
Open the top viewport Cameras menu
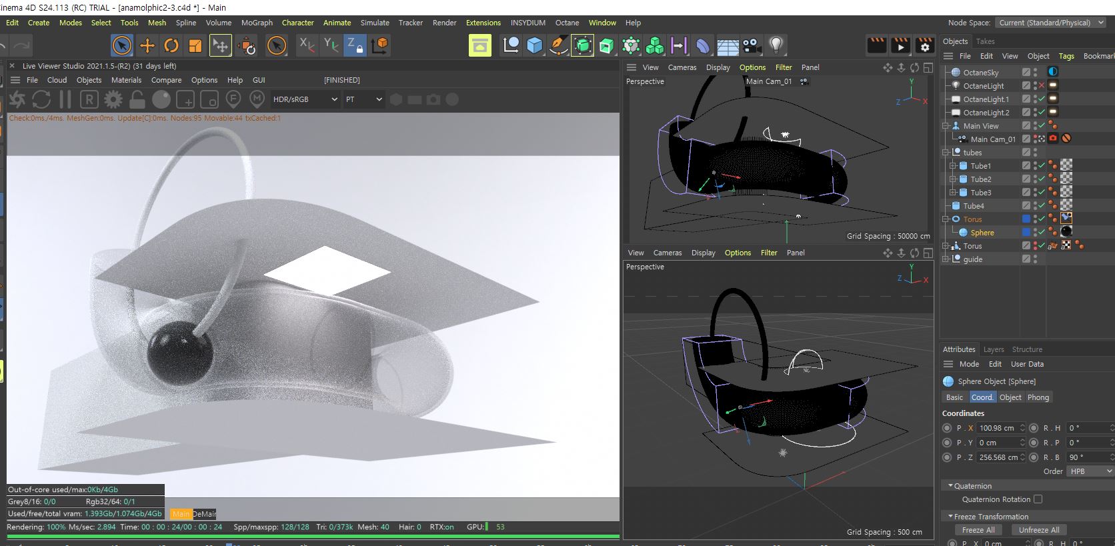click(x=682, y=67)
